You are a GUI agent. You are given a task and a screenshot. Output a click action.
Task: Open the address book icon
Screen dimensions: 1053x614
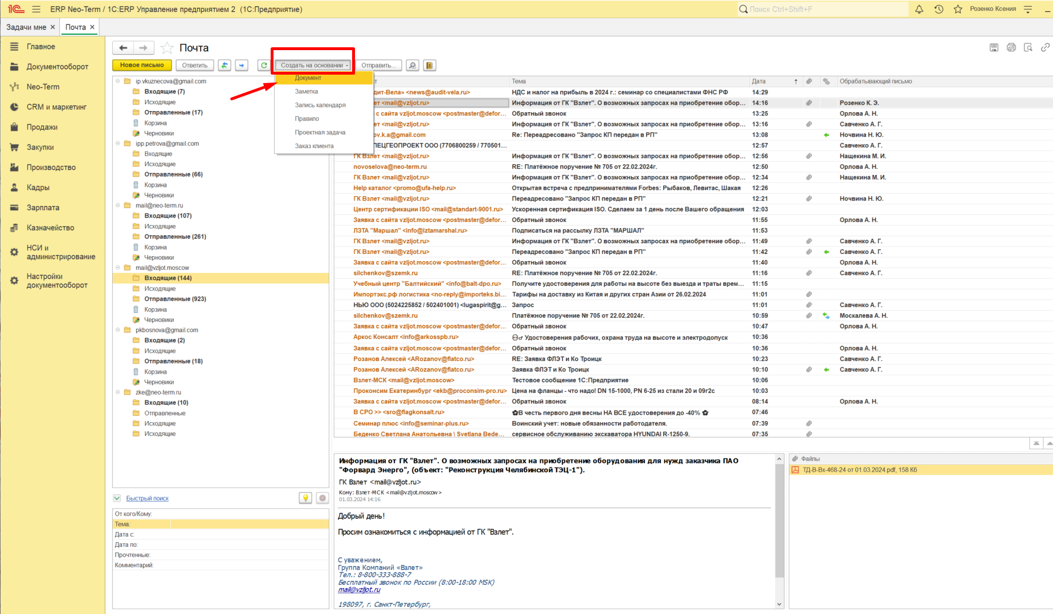430,66
